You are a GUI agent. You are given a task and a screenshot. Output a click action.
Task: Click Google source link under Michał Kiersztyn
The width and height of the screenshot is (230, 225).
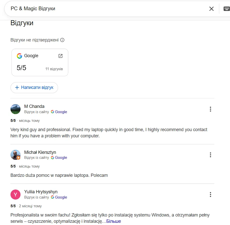point(59,158)
